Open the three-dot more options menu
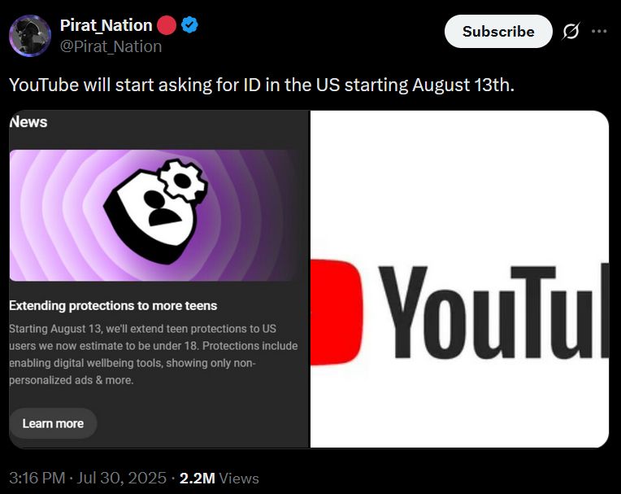This screenshot has height=494, width=621. point(599,31)
